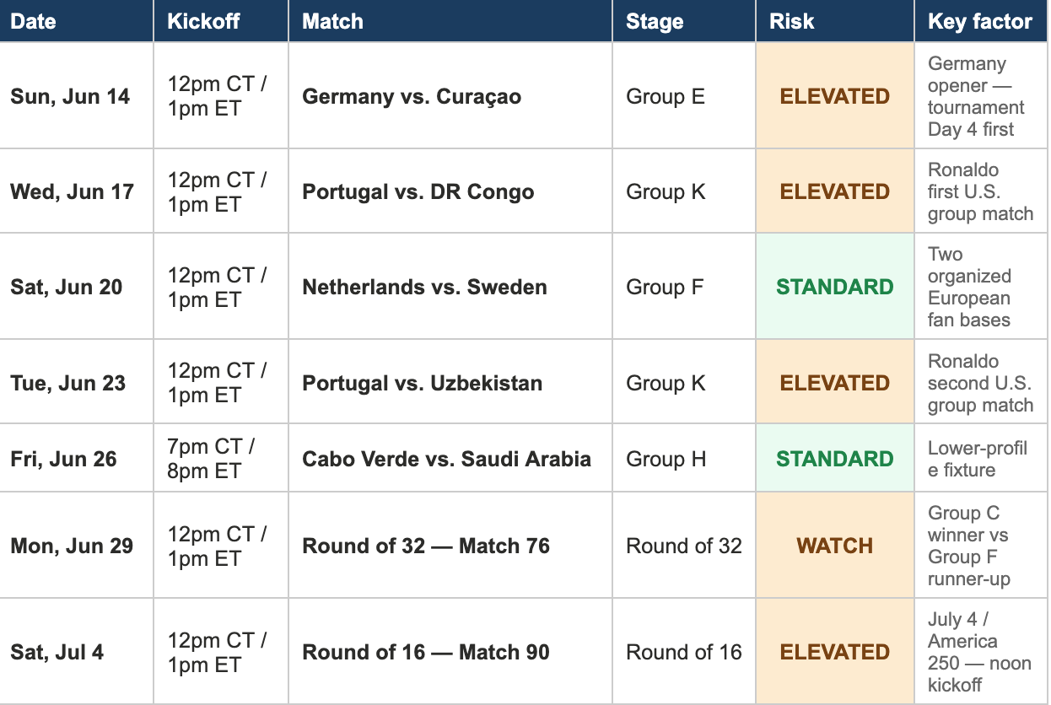The image size is (1051, 705).
Task: Click the Kickoff column header
Action: pos(221,21)
